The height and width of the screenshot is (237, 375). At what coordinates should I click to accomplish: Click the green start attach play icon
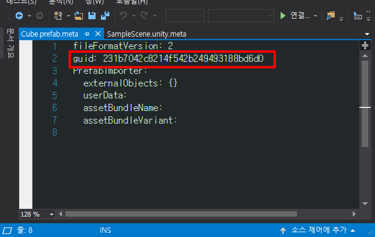coord(283,16)
